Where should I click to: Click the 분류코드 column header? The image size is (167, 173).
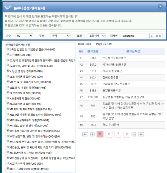93,51
